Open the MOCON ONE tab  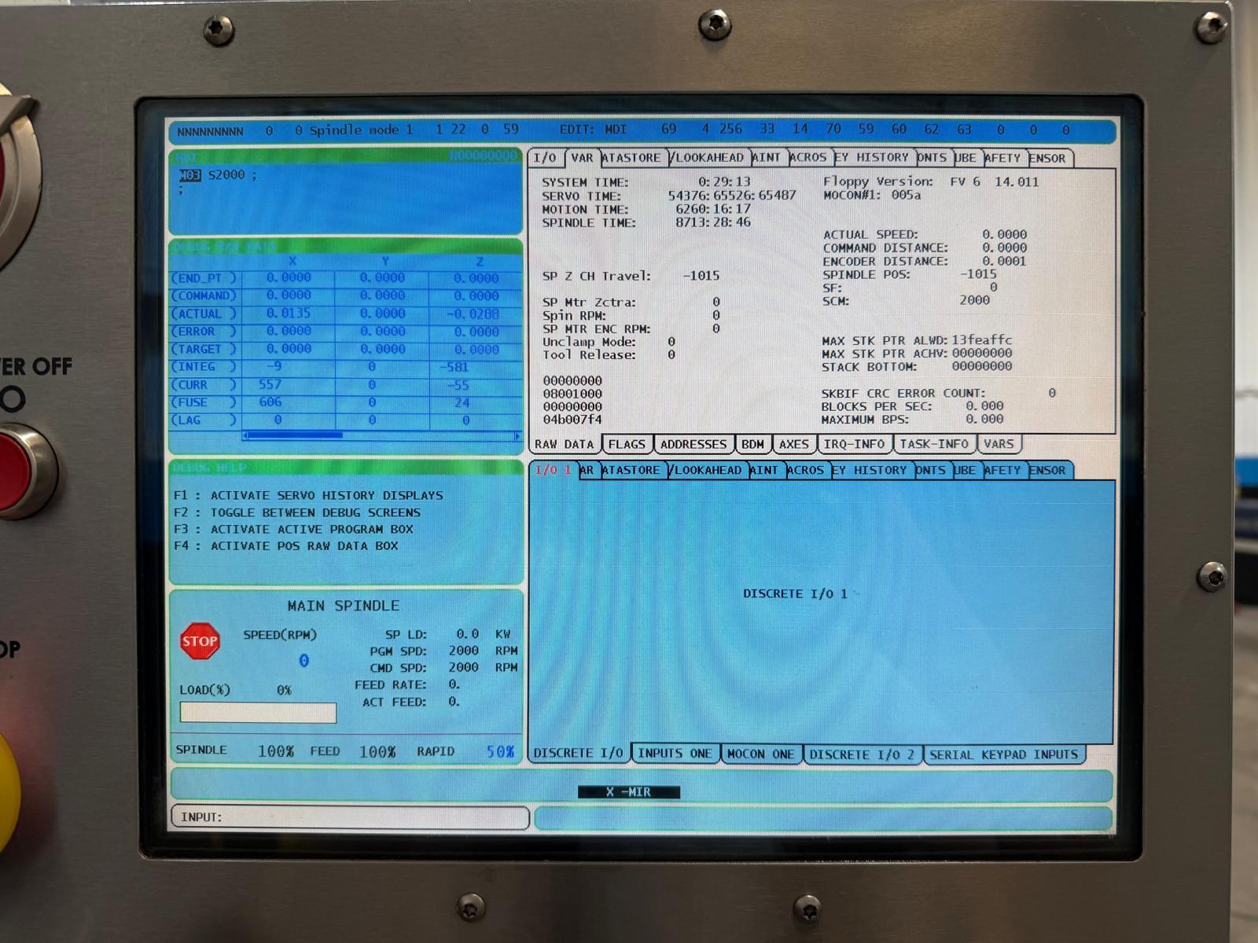tap(760, 754)
